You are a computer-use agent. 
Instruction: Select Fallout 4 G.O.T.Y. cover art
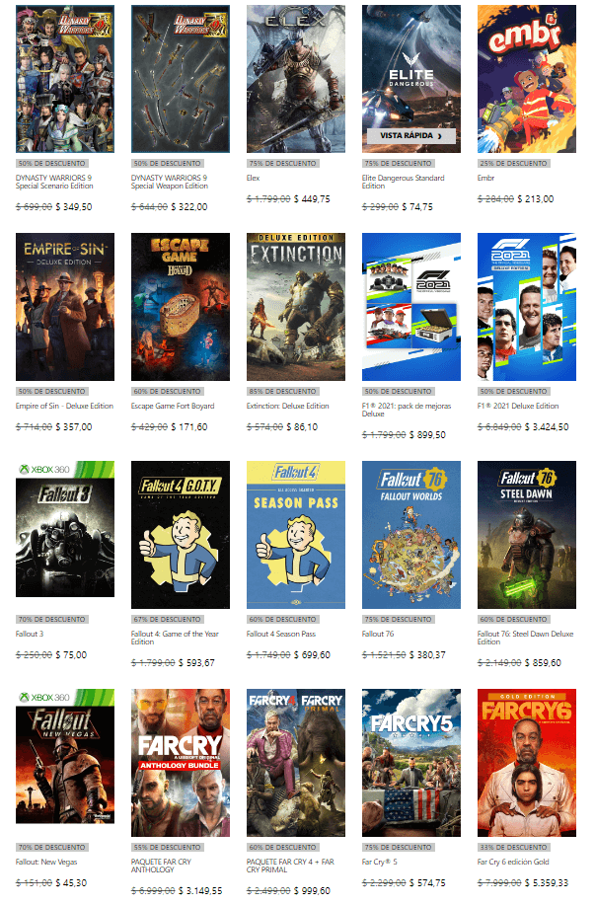tap(180, 535)
